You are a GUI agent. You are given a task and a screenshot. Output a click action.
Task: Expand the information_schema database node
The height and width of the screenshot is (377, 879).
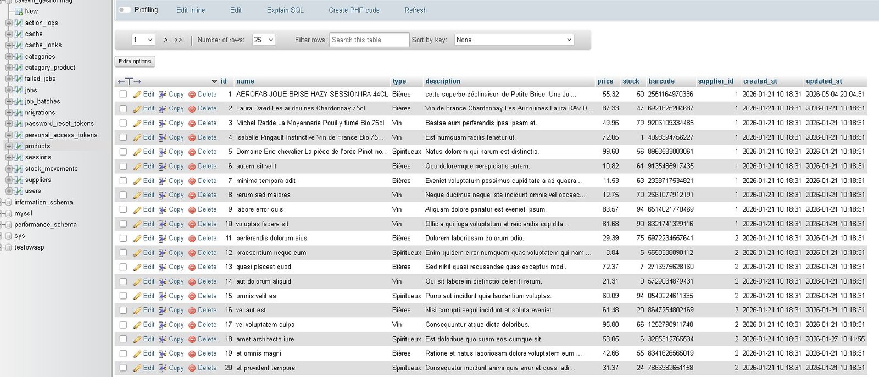(2, 202)
